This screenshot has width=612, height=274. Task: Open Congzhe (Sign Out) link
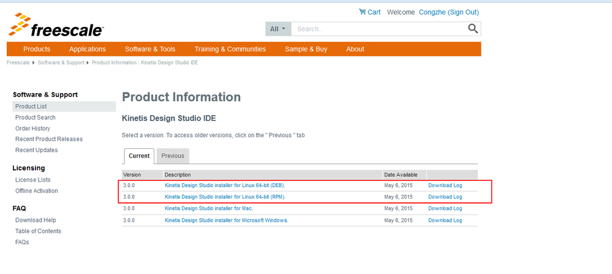click(449, 12)
